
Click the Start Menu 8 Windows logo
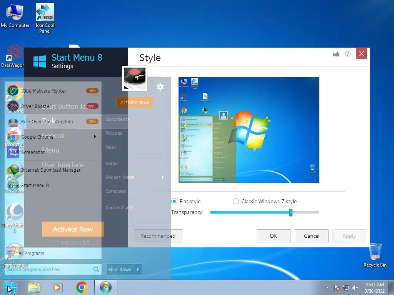[40, 61]
